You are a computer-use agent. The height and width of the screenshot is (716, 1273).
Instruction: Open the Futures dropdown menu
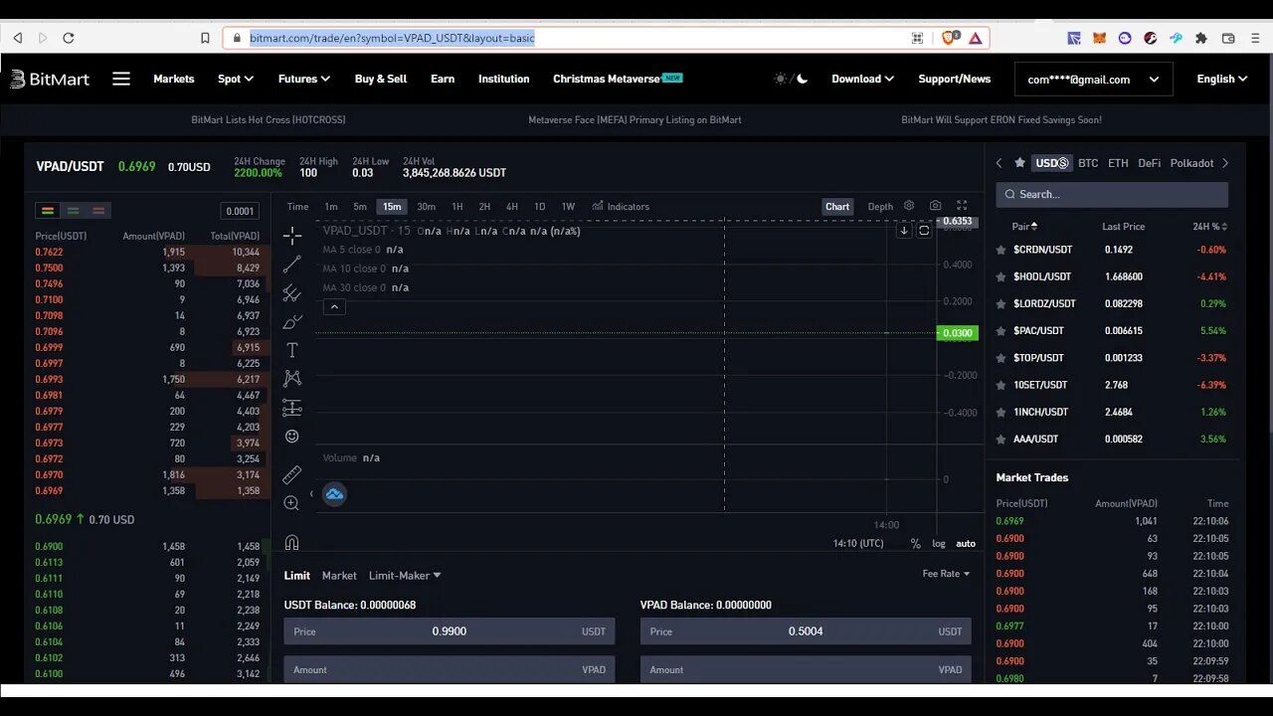(x=304, y=79)
